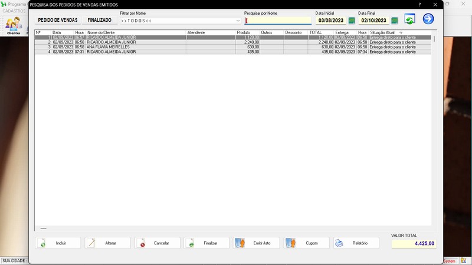
Task: Open the CADASTROS menu in main window
Action: point(14,11)
